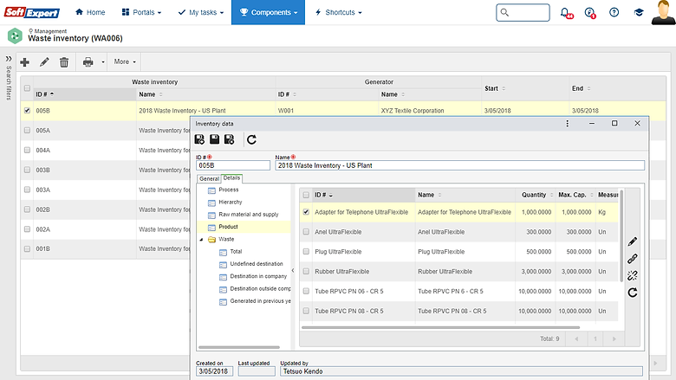Switch to the General tab
Screen dimensions: 676x380
209,178
